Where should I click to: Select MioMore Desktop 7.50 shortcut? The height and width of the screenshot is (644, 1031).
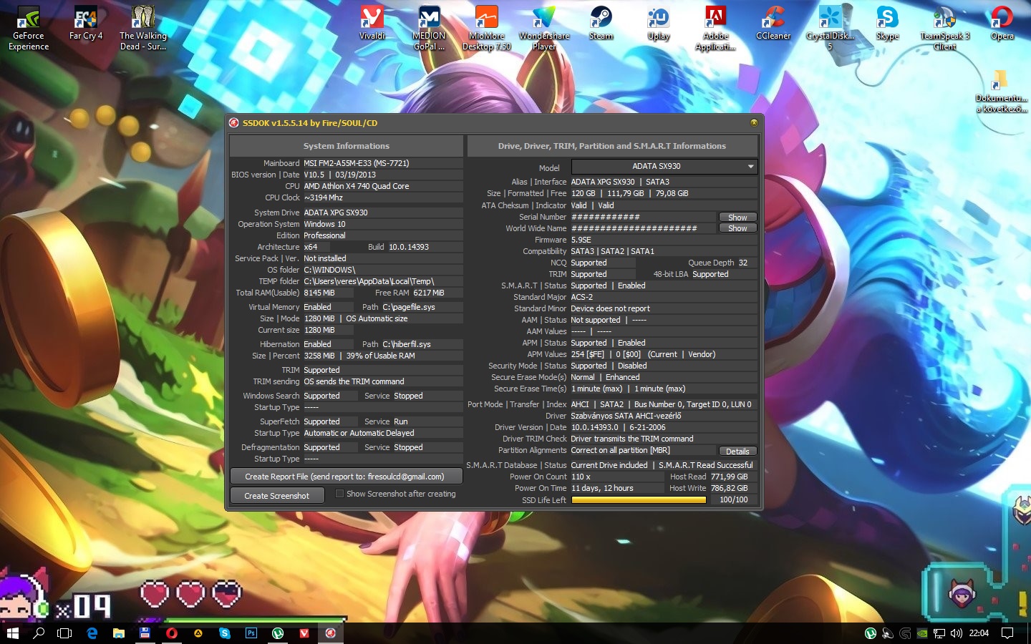pos(487,29)
